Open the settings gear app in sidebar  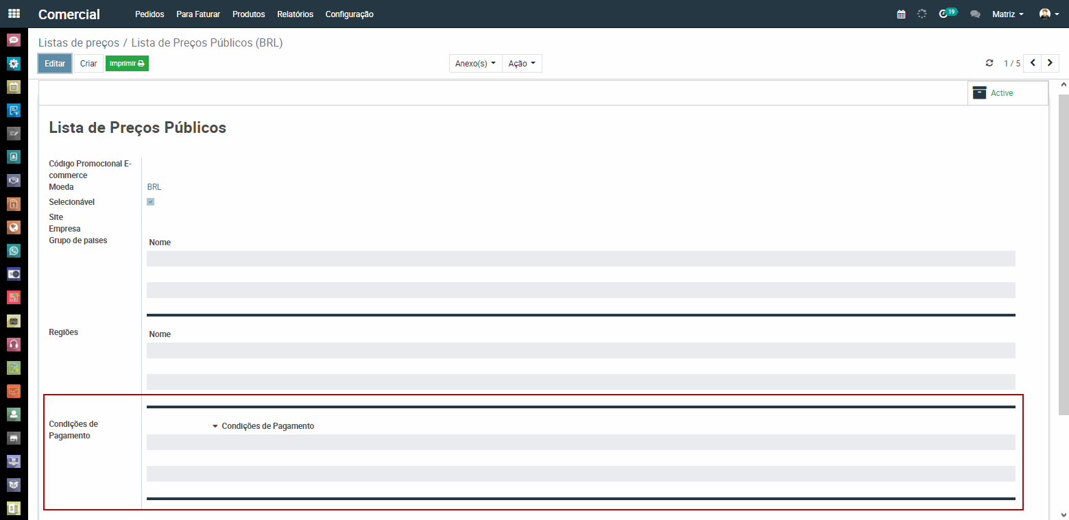[x=14, y=64]
